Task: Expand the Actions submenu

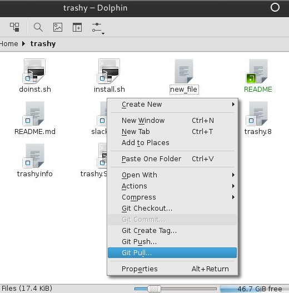Action: click(172, 186)
